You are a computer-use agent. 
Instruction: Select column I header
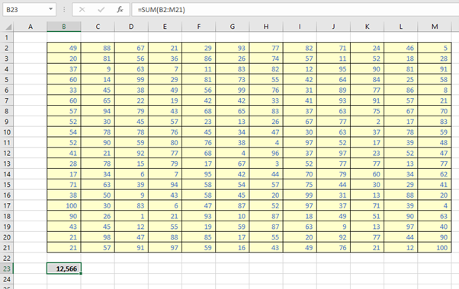point(300,27)
